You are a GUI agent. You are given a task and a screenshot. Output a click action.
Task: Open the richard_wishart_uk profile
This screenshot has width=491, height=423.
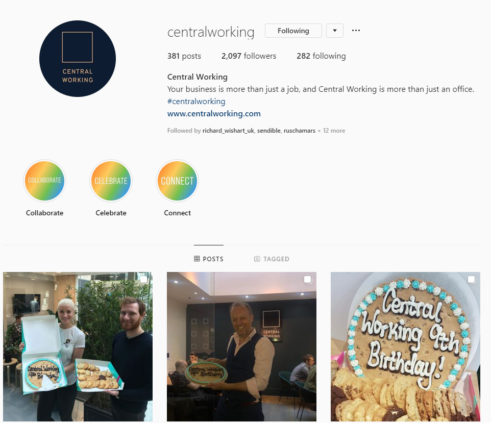point(228,131)
